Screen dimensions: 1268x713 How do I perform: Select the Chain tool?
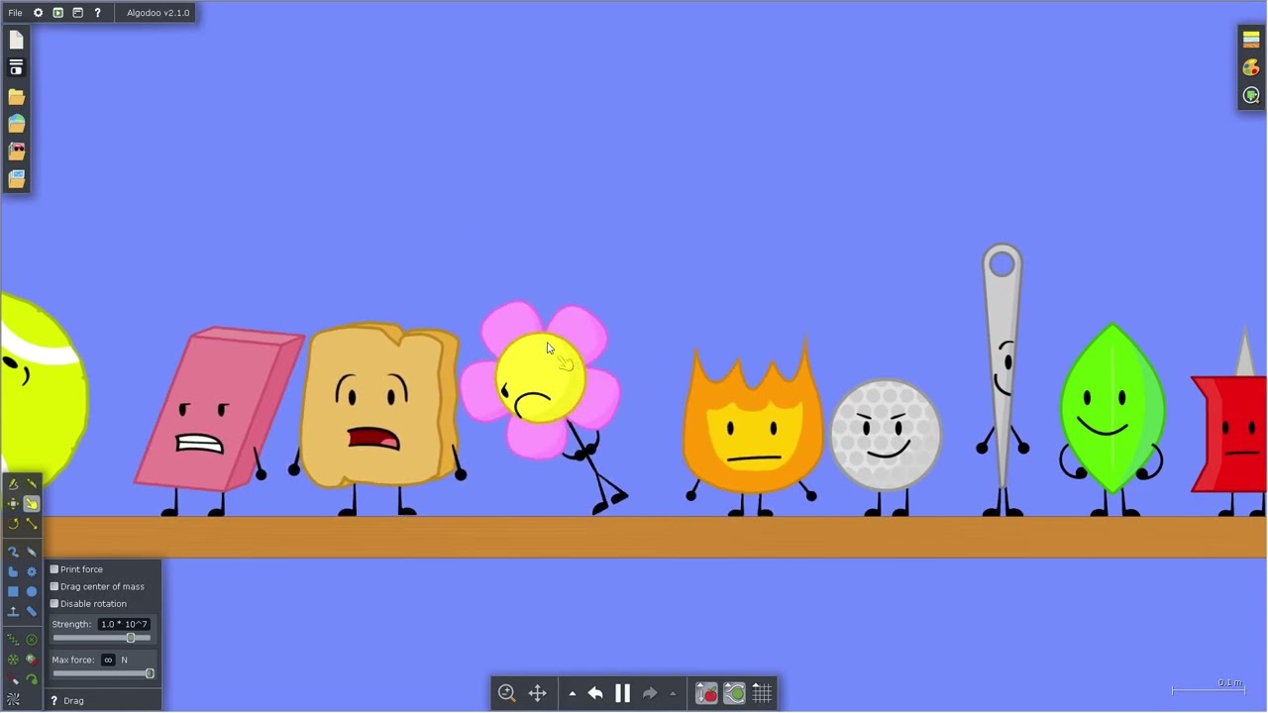[32, 611]
